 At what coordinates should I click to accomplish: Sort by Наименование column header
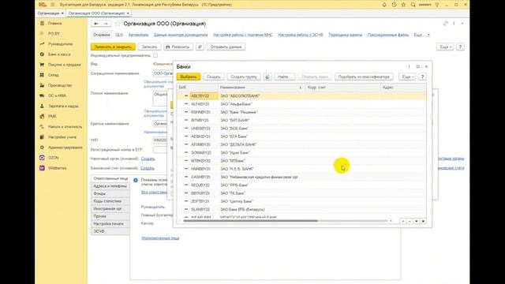[261, 88]
